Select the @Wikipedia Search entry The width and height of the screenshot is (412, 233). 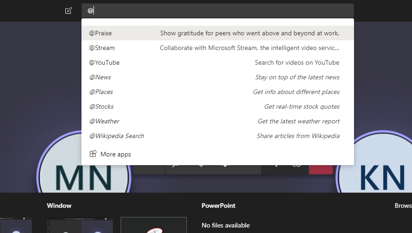(218, 136)
